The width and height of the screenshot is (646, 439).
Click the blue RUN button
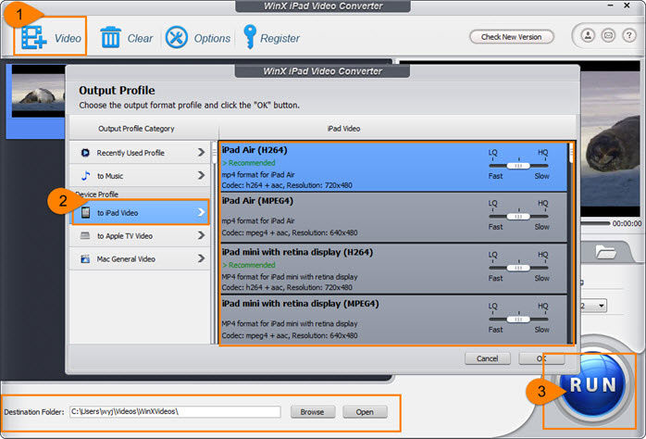[x=592, y=385]
